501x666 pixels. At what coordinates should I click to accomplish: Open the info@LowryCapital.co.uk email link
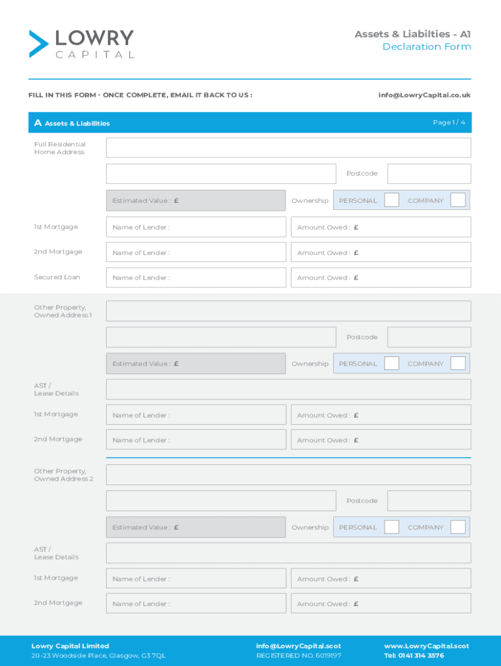point(424,95)
